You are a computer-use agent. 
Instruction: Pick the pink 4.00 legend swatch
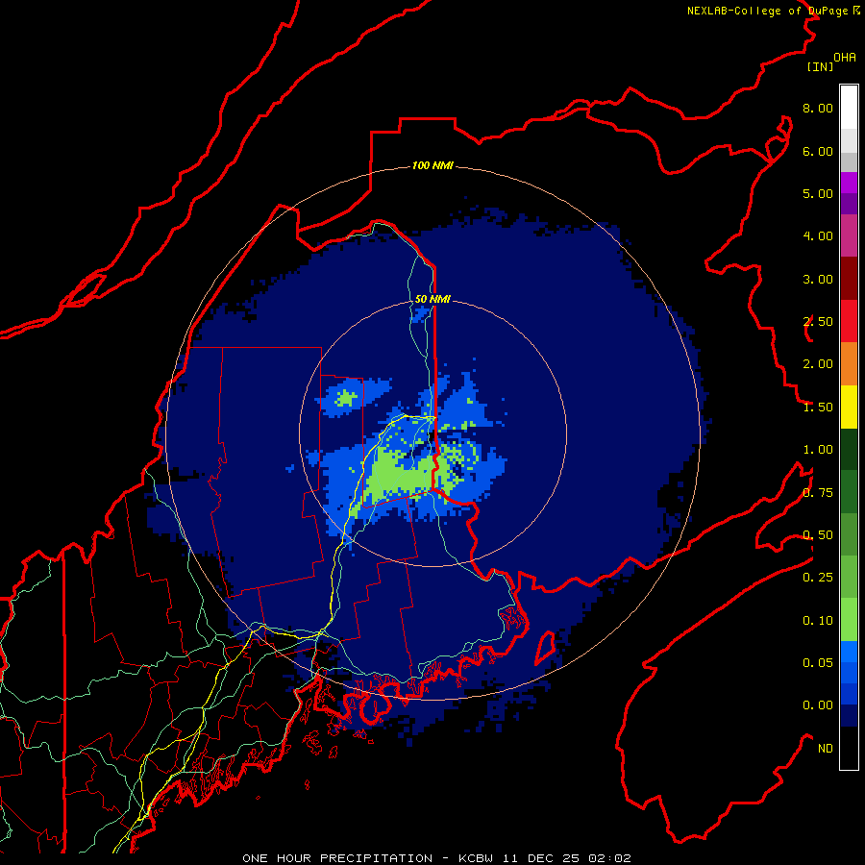tap(849, 236)
